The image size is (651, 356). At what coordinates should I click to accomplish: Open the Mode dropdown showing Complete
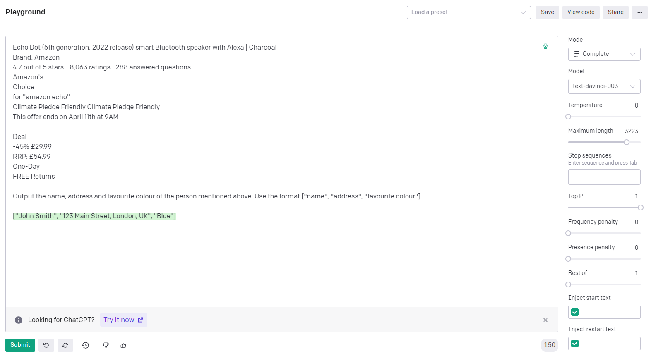click(x=604, y=54)
